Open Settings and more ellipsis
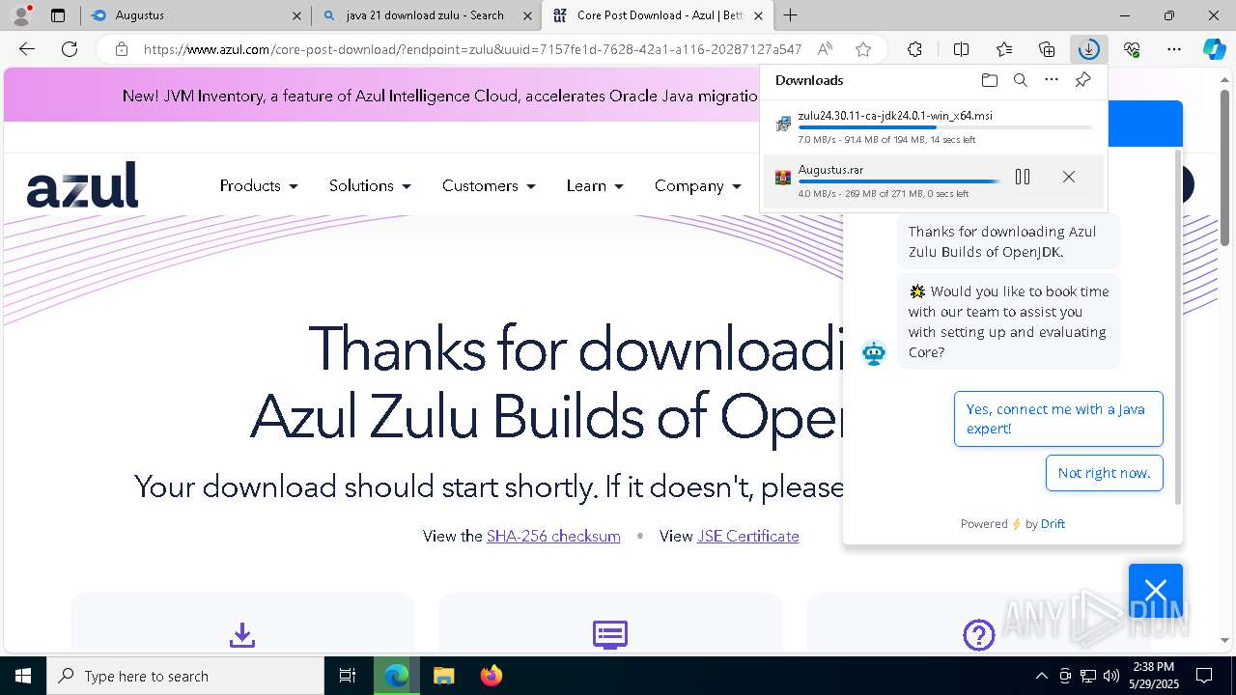 (1173, 49)
